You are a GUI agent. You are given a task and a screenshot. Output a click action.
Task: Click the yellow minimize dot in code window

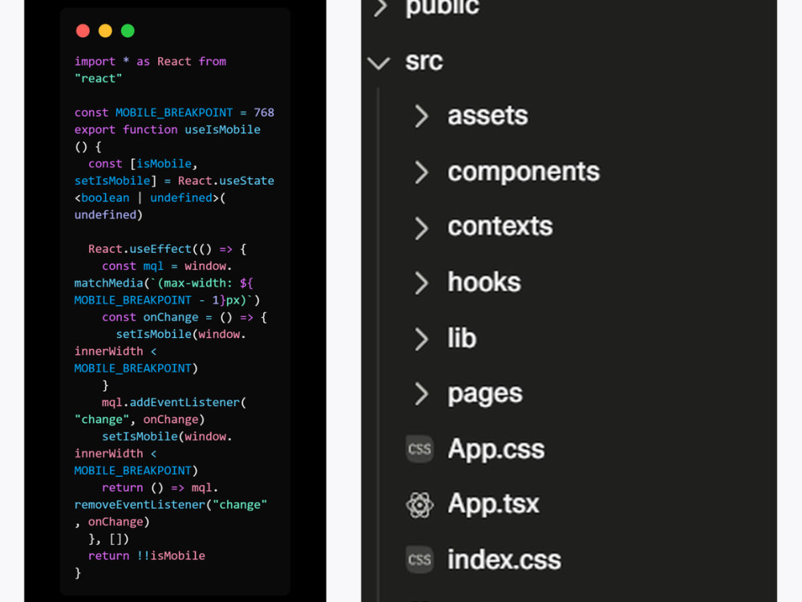[x=105, y=31]
